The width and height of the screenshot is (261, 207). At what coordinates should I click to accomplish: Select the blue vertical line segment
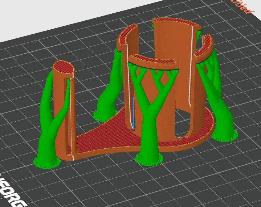[133, 113]
